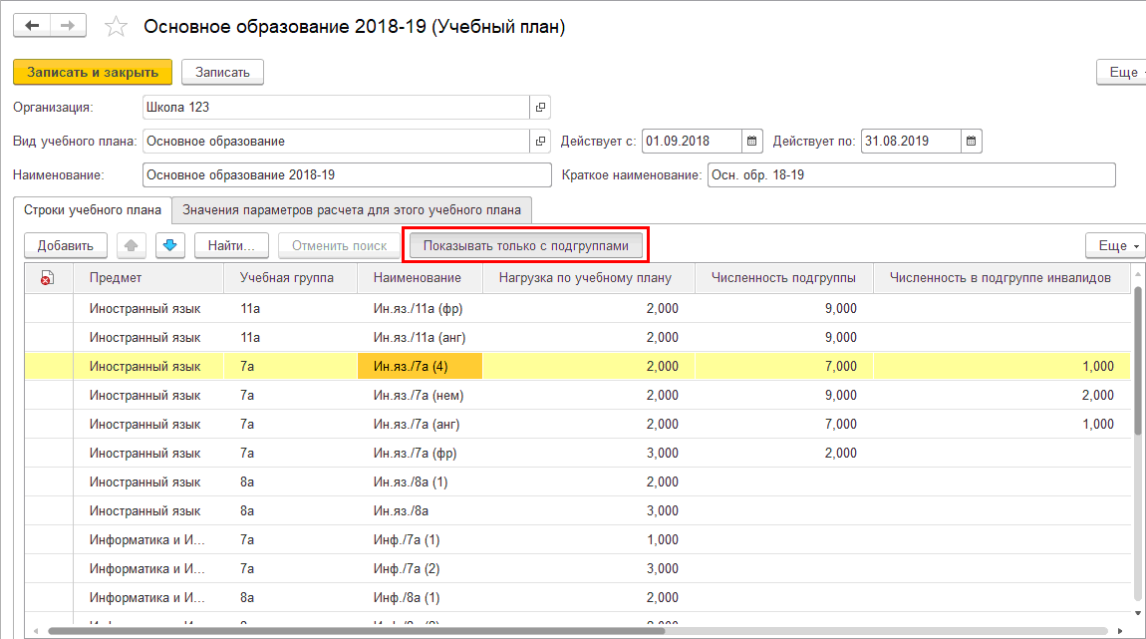Select the cell Ин.яз./11а (анг)
Screen dimensions: 1146x639
420,338
